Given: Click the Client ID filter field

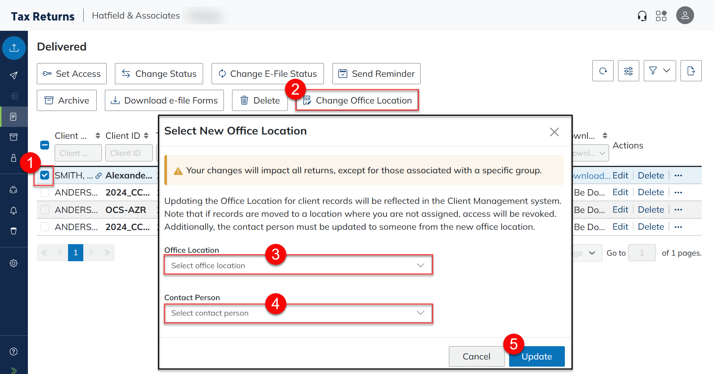Looking at the screenshot, I should 129,153.
